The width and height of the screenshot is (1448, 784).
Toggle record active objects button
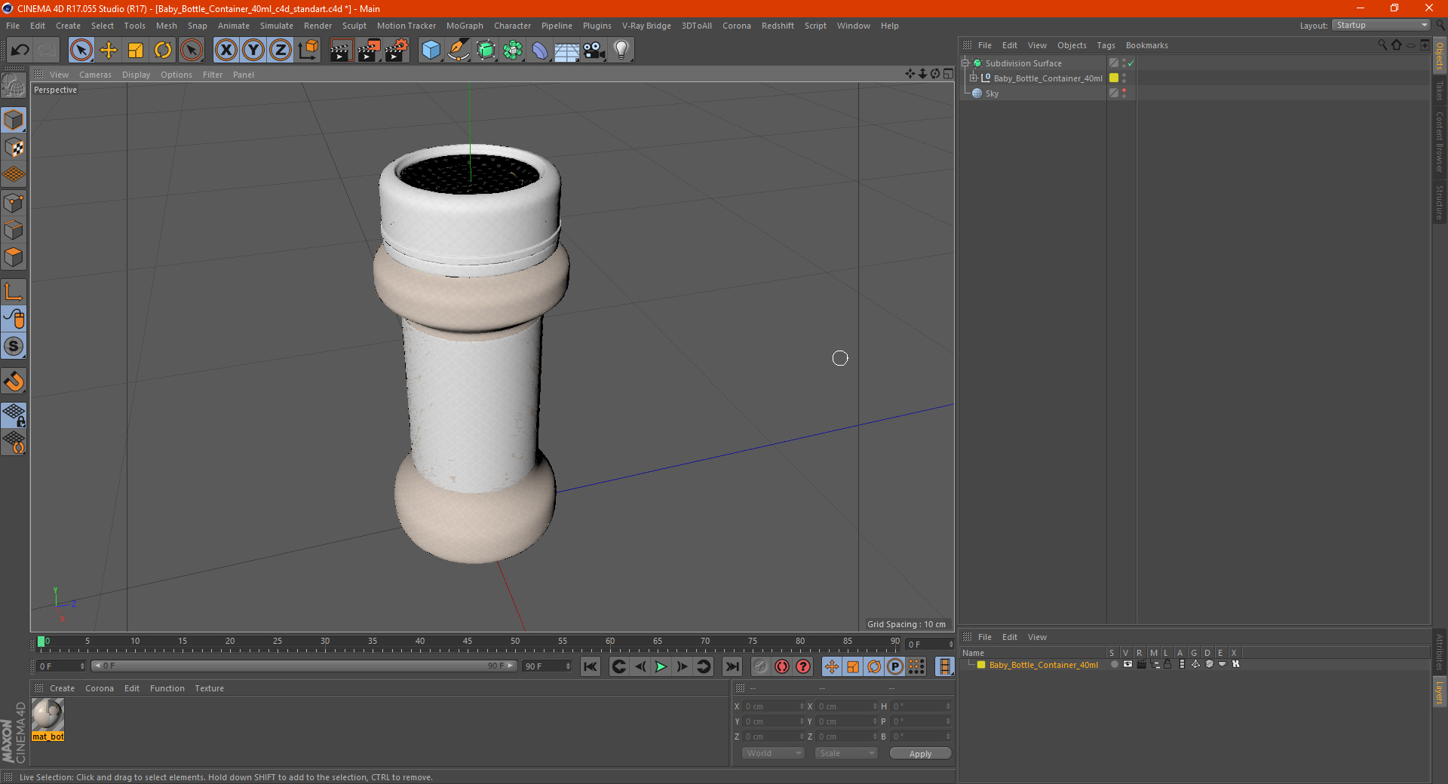point(782,666)
